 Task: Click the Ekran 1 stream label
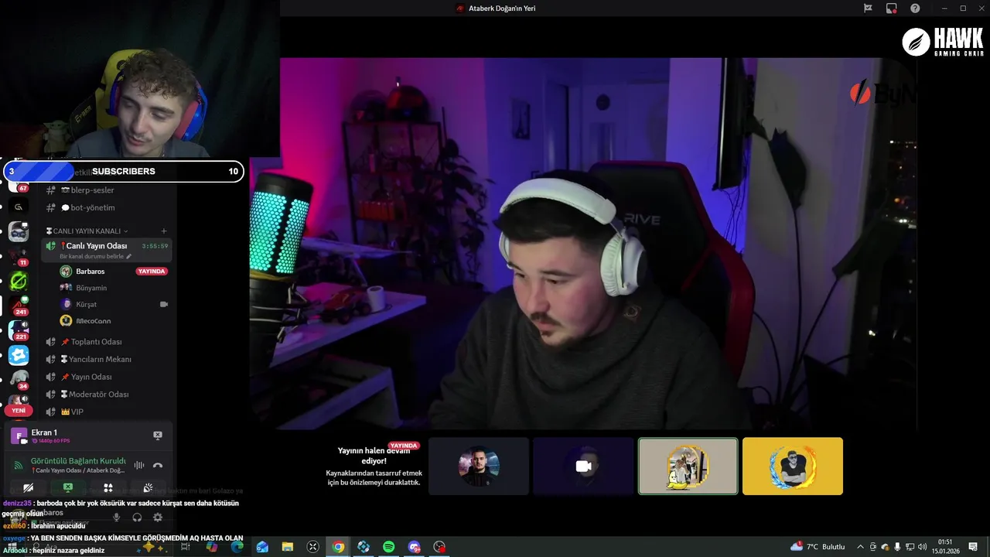tap(44, 432)
